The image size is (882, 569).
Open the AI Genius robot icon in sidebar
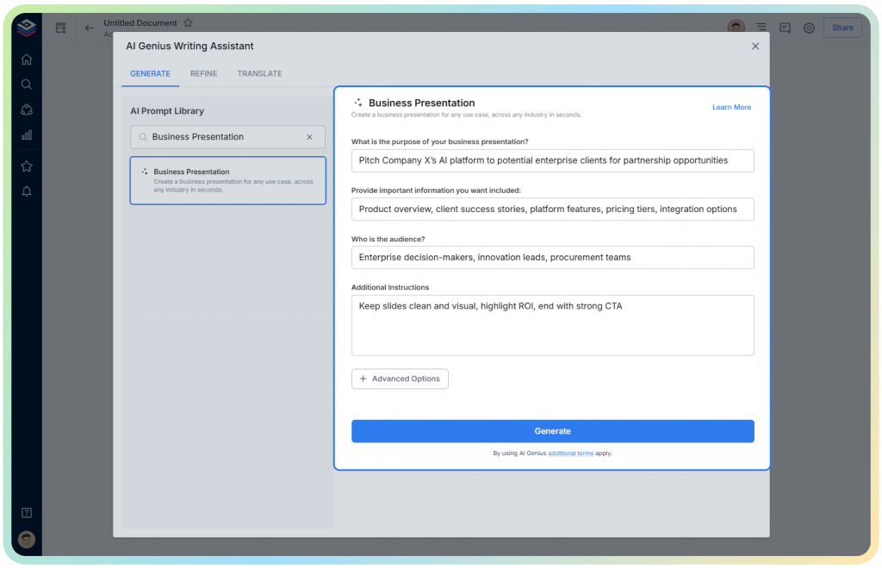[27, 109]
